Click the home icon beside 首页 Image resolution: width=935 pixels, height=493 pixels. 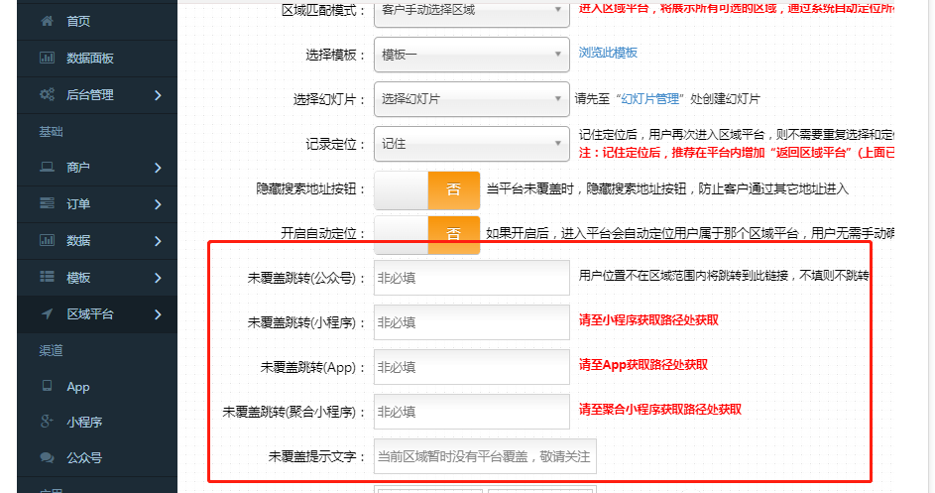pyautogui.click(x=46, y=21)
